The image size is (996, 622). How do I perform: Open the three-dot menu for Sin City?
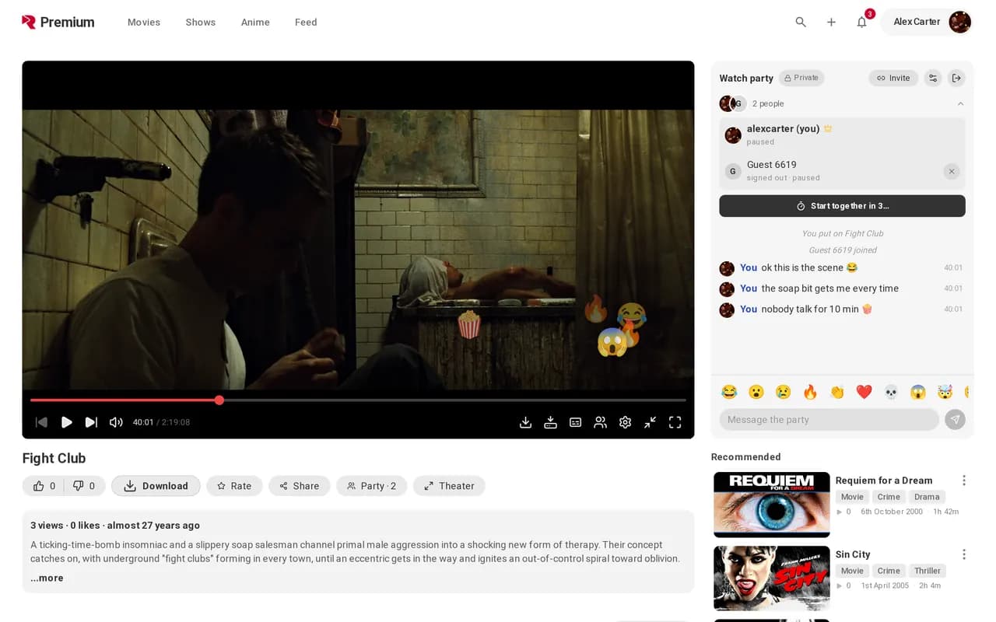point(963,554)
